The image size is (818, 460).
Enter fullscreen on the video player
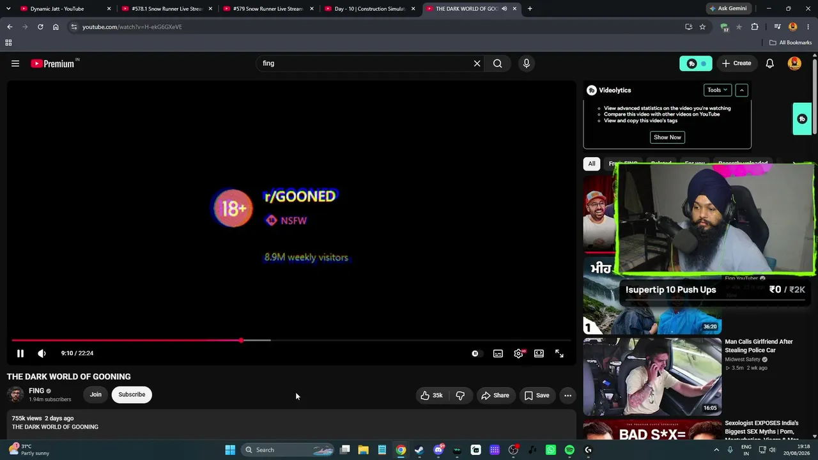click(x=559, y=353)
